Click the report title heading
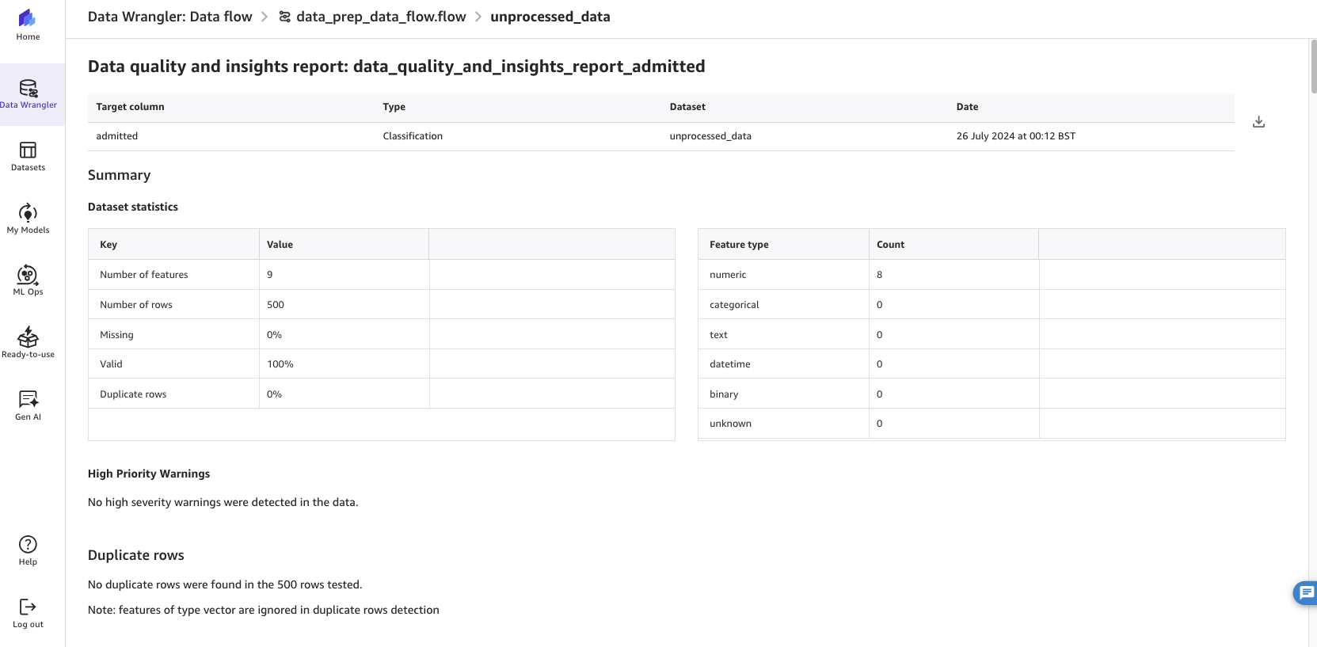1317x647 pixels. (x=396, y=67)
